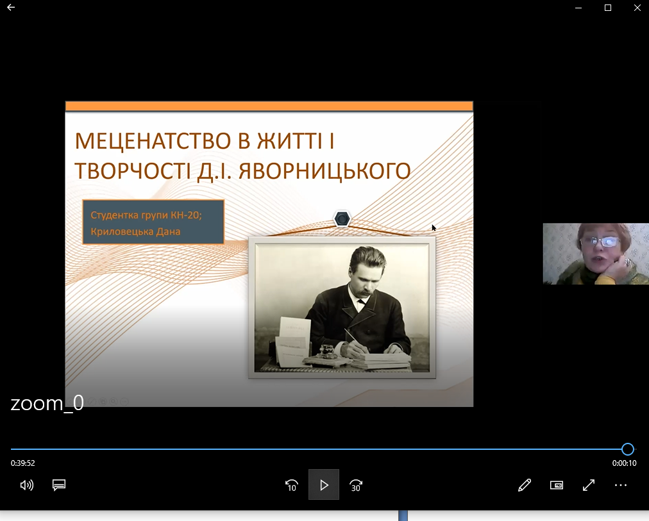The height and width of the screenshot is (521, 649).
Task: Click the portrait photo on the slide
Action: [x=342, y=308]
